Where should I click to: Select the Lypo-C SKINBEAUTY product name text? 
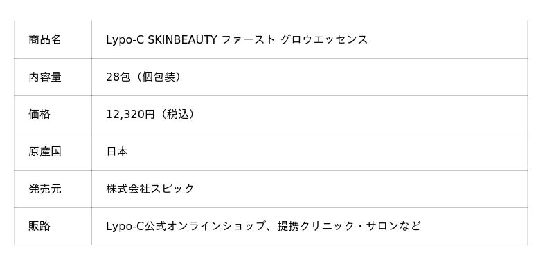tap(237, 40)
